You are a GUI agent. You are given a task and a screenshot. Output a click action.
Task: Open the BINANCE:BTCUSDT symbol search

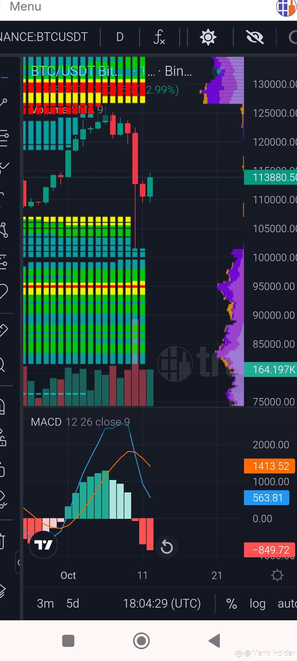click(x=44, y=37)
